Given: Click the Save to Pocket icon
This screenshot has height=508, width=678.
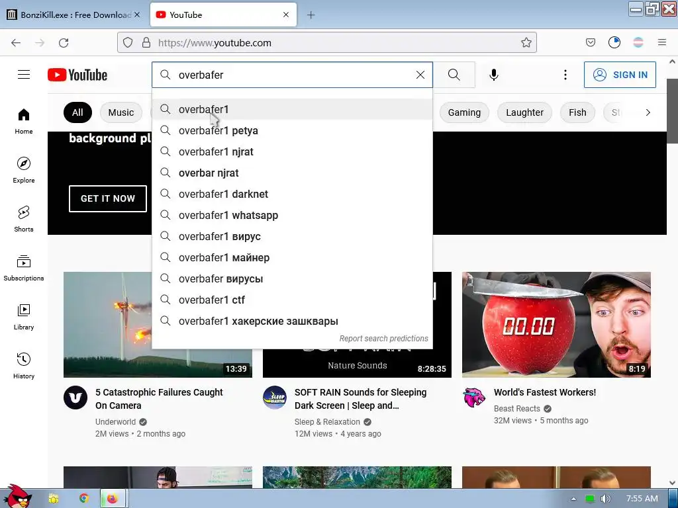Looking at the screenshot, I should coord(590,42).
